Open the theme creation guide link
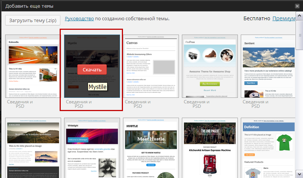 [79, 19]
